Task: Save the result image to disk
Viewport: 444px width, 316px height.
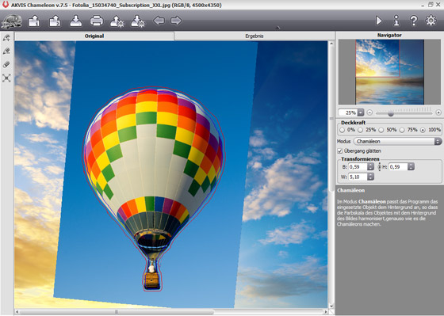Action: (76, 21)
